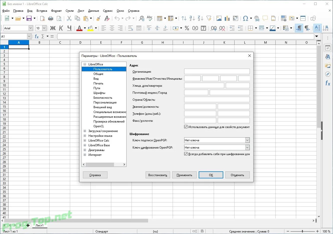Expand 'Диаграммы' tree node

click(x=85, y=150)
